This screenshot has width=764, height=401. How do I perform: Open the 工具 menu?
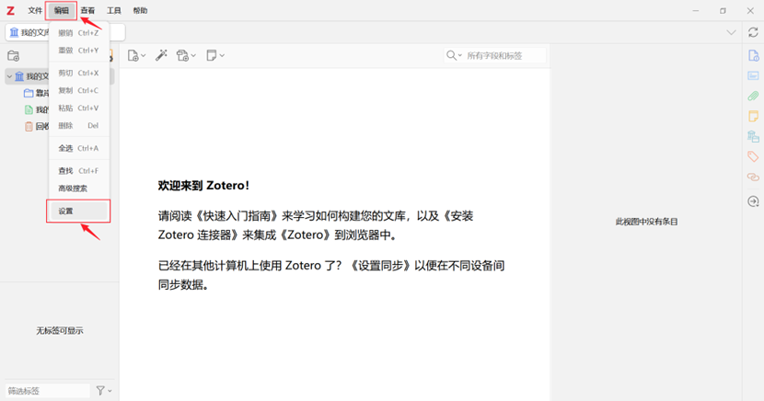coord(114,11)
